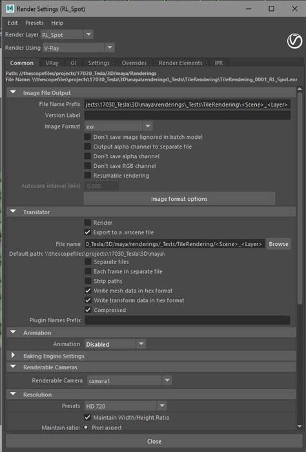Enable Don't save RGB channel
The image size is (306, 452).
[x=88, y=166]
